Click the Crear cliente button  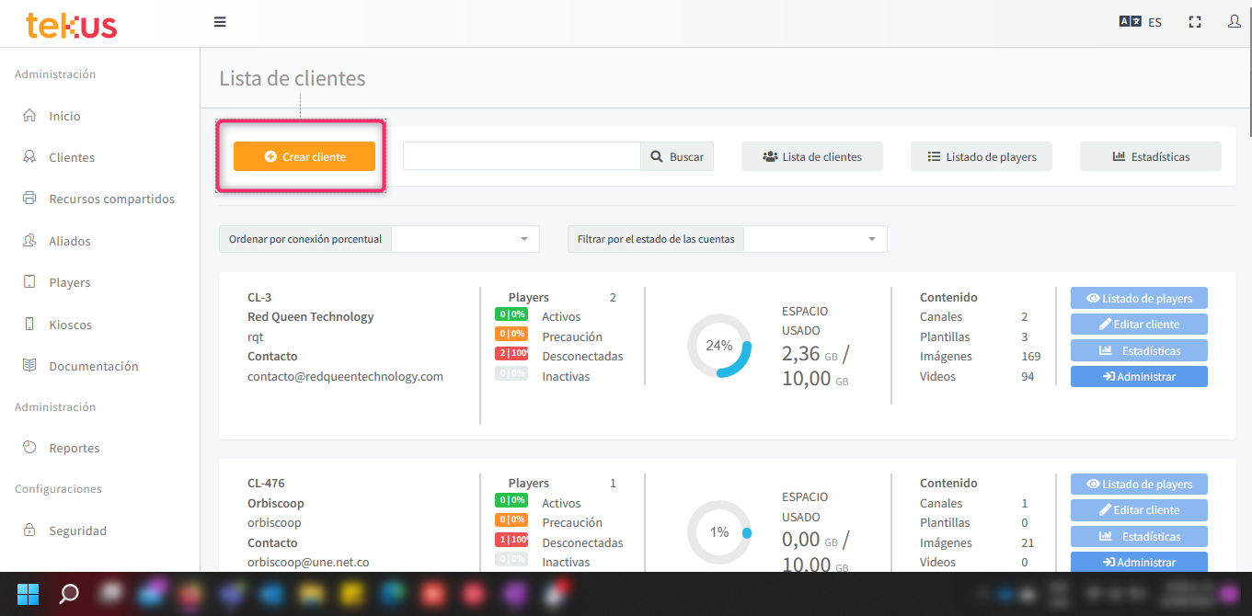pyautogui.click(x=304, y=156)
